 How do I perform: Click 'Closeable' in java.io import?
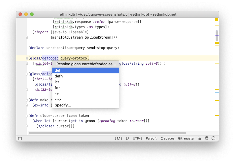click(78, 32)
